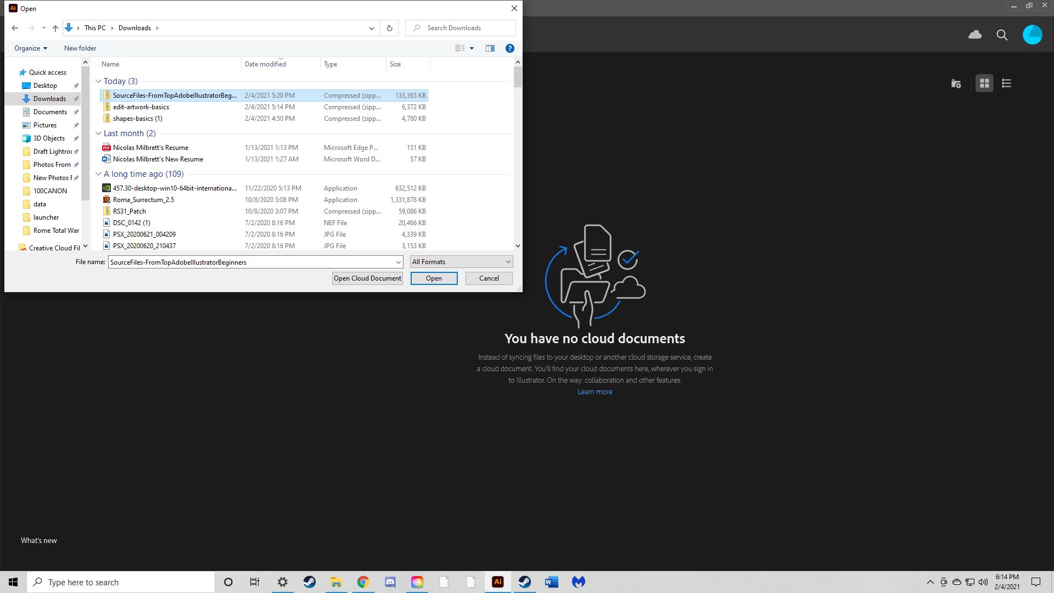The width and height of the screenshot is (1054, 593).
Task: Click the help icon in file dialog toolbar
Action: [511, 48]
